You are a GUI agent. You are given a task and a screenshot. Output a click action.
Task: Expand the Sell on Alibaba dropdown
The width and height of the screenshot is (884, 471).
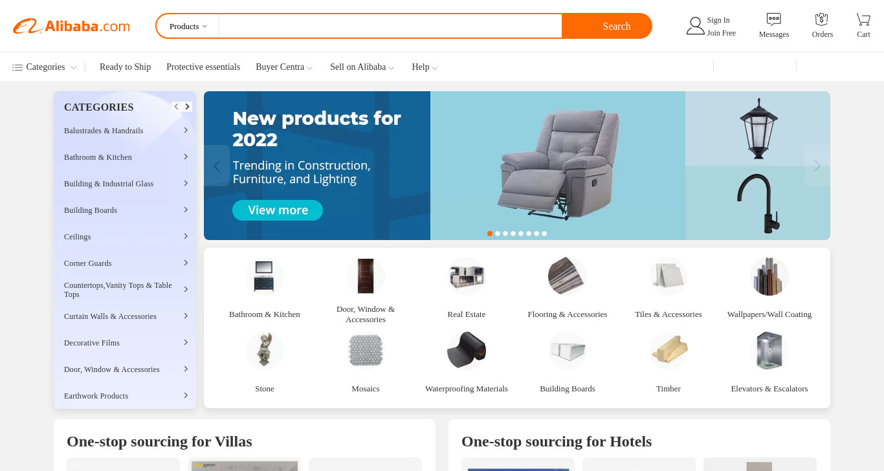(x=362, y=67)
